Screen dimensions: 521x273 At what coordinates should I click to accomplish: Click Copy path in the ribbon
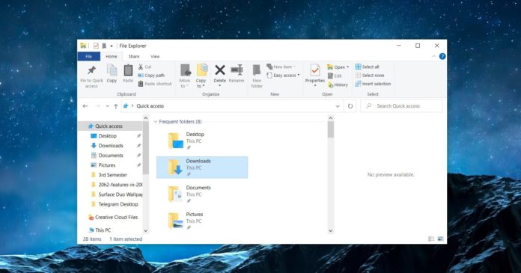pyautogui.click(x=151, y=76)
